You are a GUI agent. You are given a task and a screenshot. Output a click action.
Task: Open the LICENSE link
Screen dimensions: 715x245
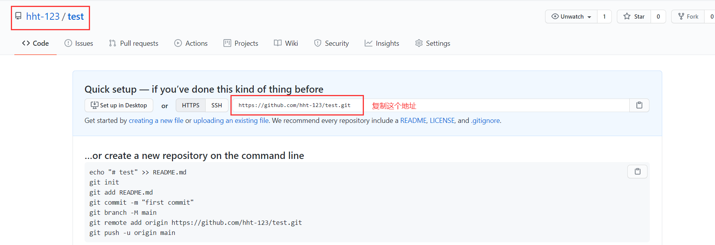(x=442, y=121)
